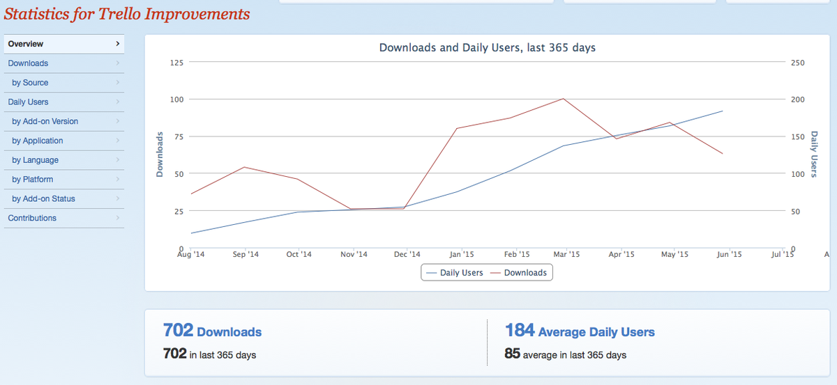
Task: Click the chevron in by Language row
Action: (118, 160)
